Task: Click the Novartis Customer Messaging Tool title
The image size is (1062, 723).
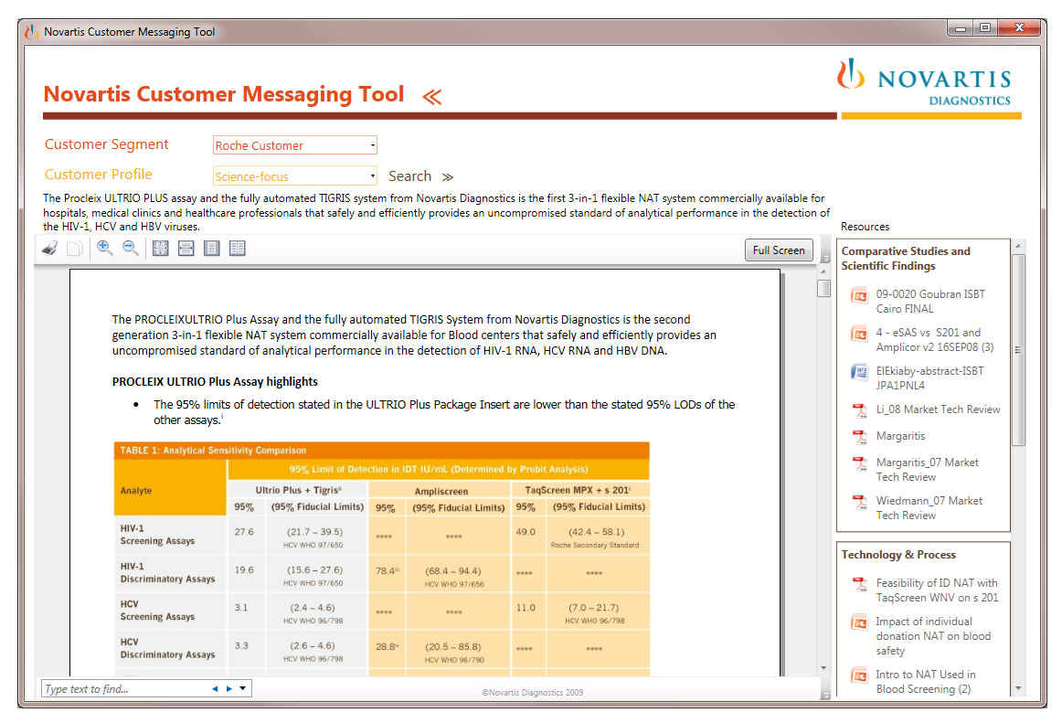Action: (224, 94)
